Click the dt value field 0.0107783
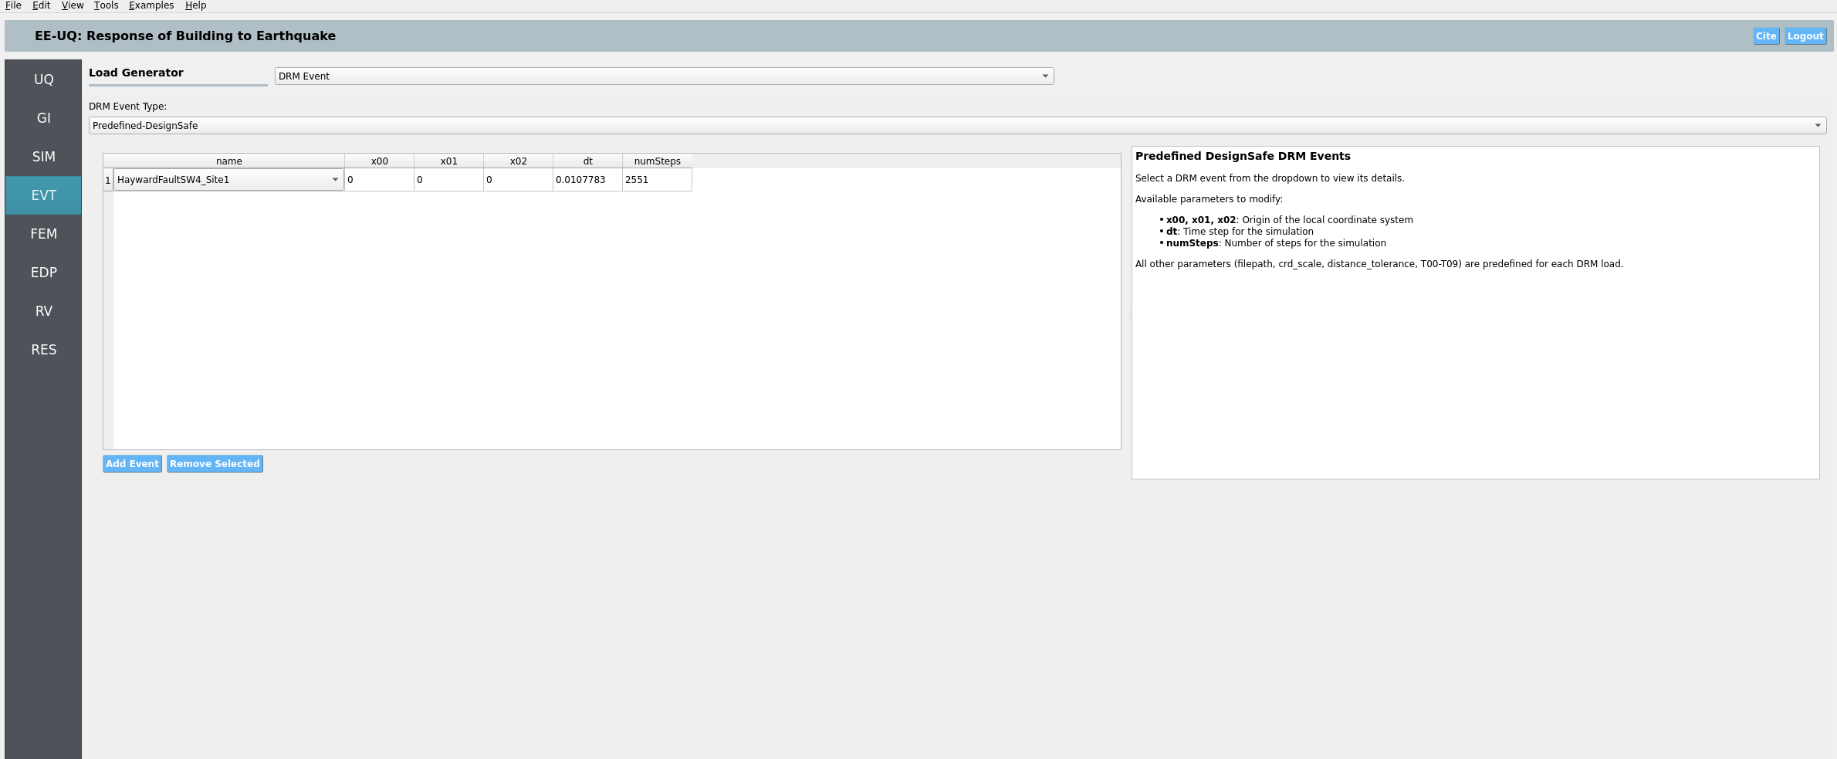1837x759 pixels. [587, 180]
